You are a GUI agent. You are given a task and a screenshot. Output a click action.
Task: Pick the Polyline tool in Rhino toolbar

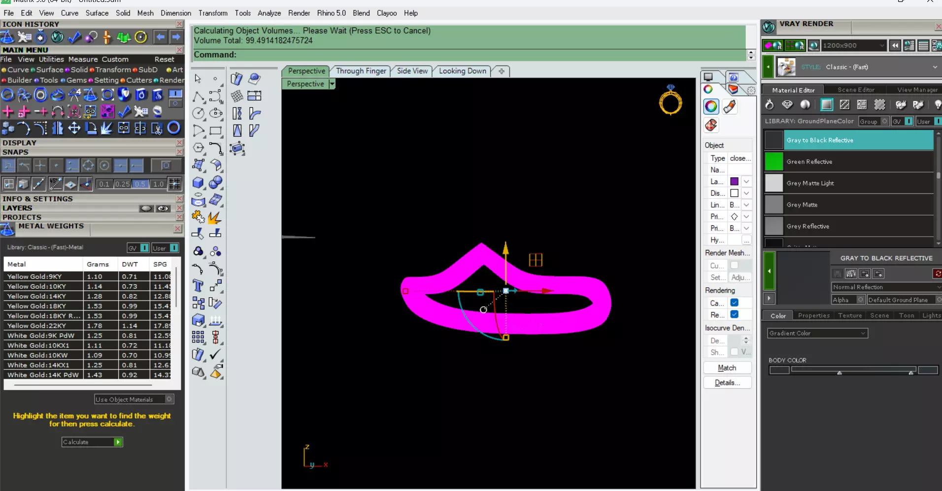pyautogui.click(x=198, y=96)
